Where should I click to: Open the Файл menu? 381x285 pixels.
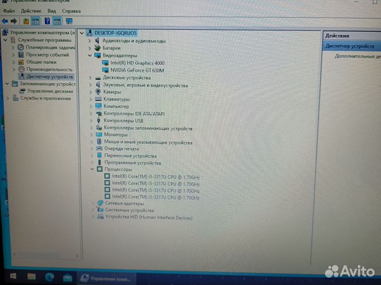(x=9, y=11)
